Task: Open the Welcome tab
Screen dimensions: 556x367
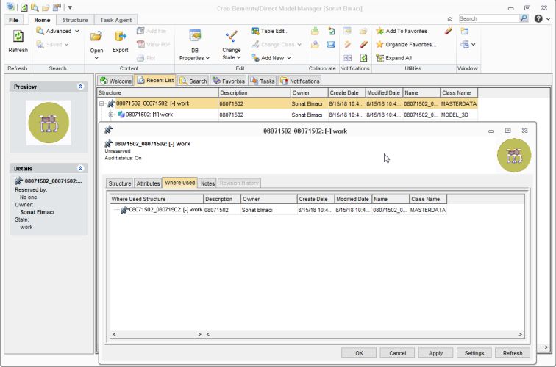Action: point(115,81)
